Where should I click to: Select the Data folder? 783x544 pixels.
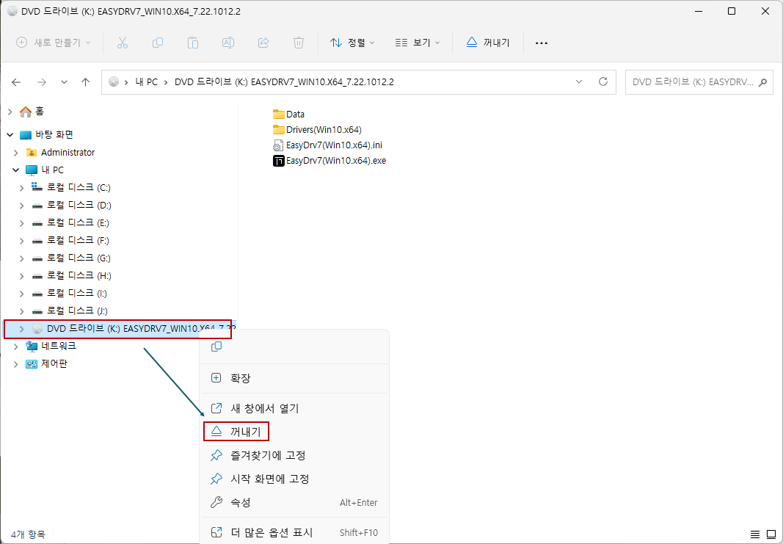point(288,114)
